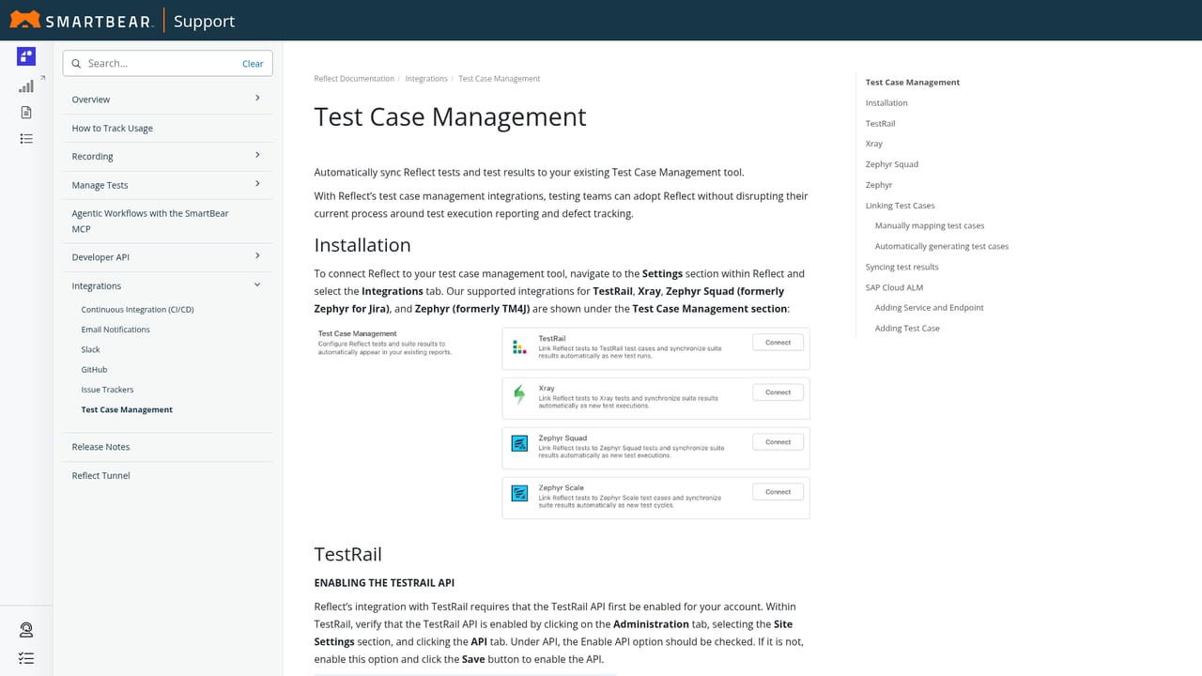1202x676 pixels.
Task: Click the Xray logo in the integration screenshot
Action: pos(519,395)
